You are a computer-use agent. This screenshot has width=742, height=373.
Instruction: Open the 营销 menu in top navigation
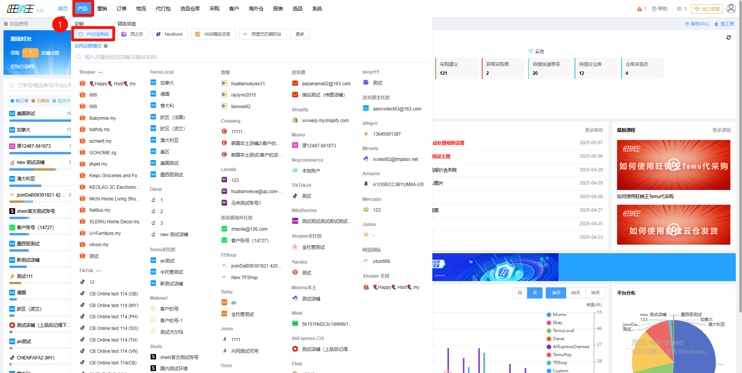coord(102,9)
